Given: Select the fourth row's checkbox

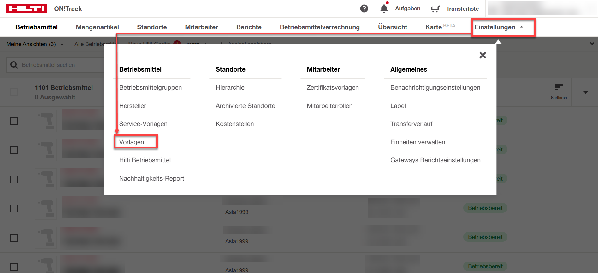Looking at the screenshot, I should [x=14, y=209].
